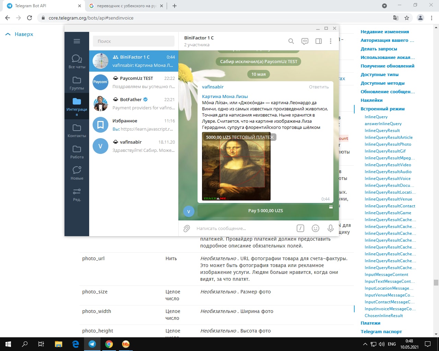Open Windows notification center

pyautogui.click(x=428, y=344)
